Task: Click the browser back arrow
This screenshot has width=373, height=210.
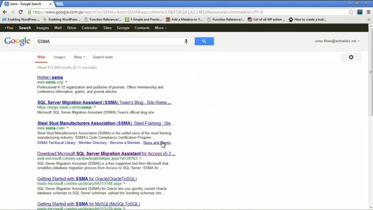Action: tap(5, 12)
